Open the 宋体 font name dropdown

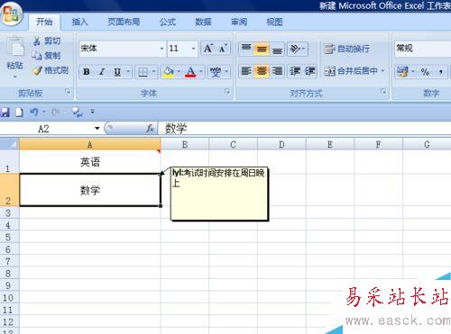(161, 49)
